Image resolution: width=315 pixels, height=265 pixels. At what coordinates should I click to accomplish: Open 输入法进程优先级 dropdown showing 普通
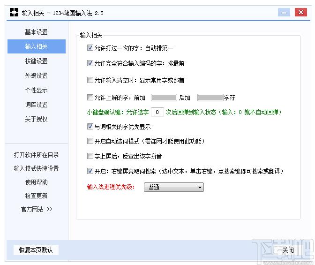pyautogui.click(x=174, y=187)
